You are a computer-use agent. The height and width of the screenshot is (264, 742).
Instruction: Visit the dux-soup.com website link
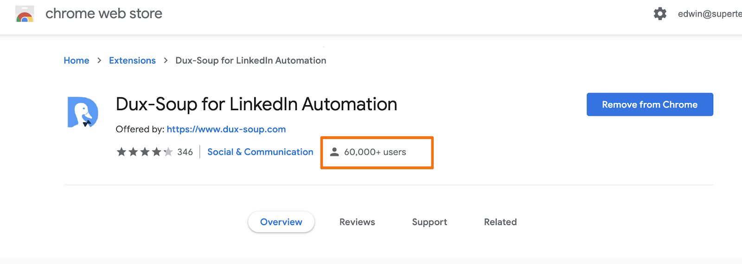[226, 129]
